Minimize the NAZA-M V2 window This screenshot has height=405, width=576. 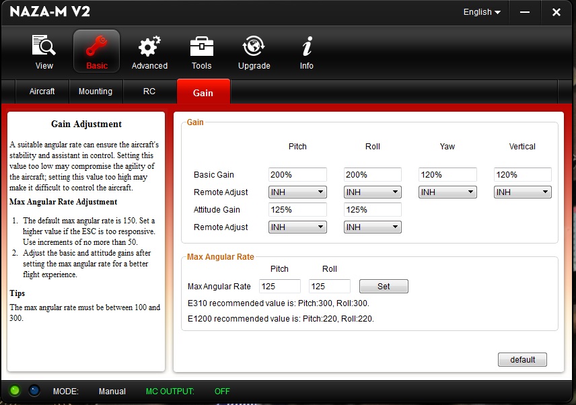(x=525, y=12)
